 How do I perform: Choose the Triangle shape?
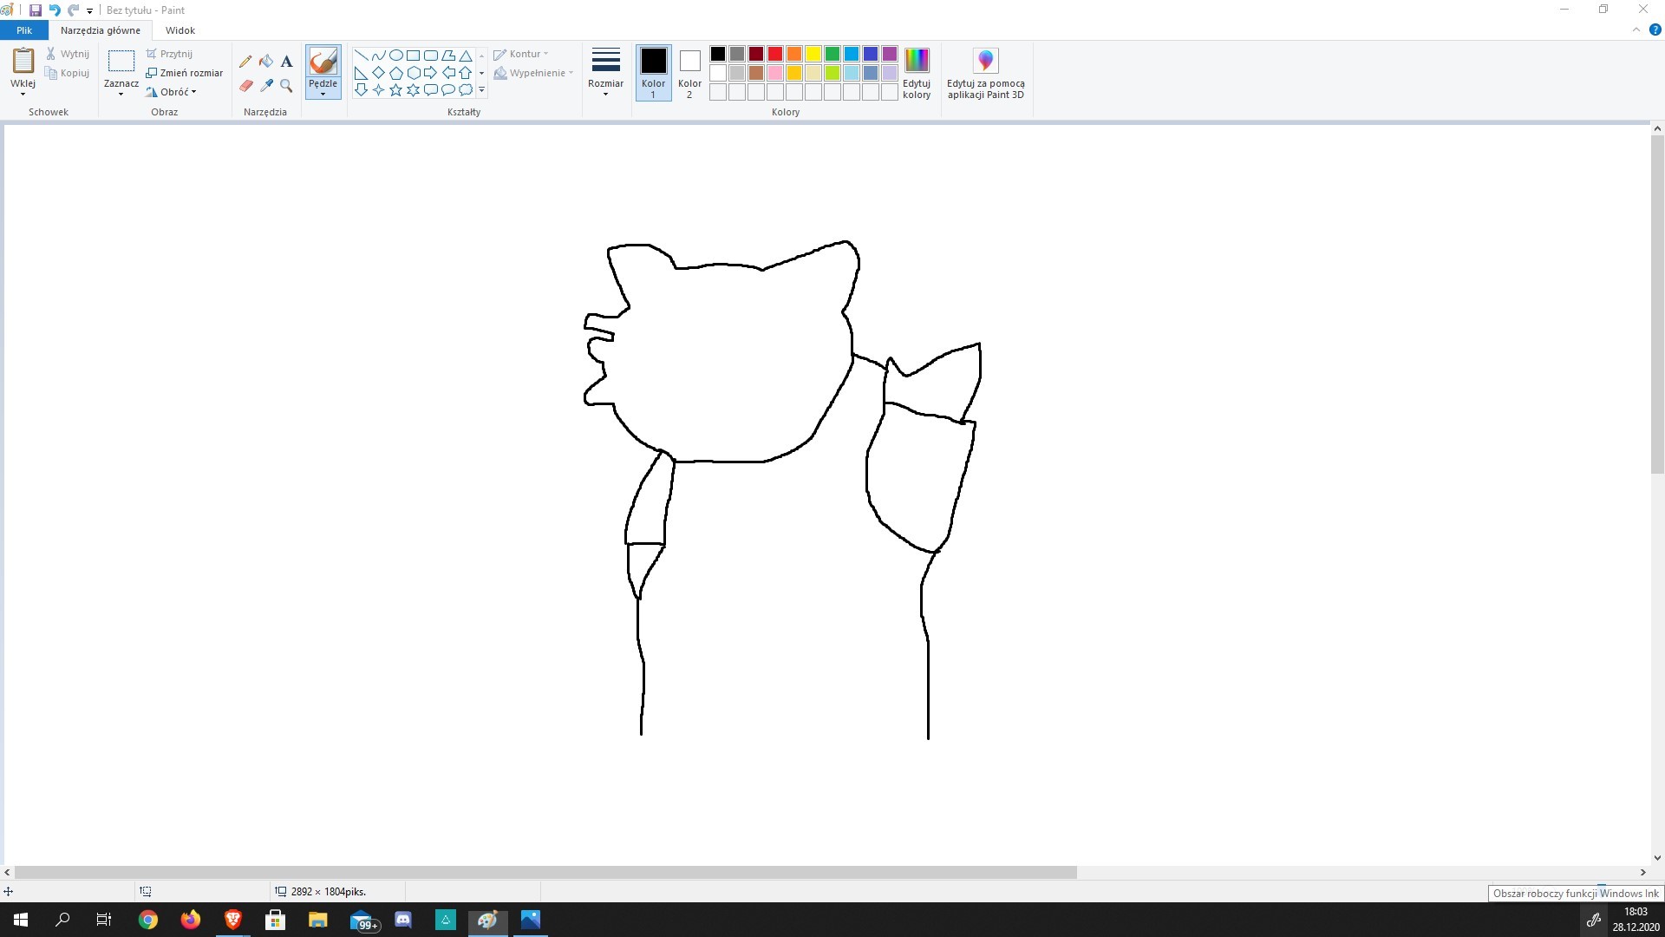(x=466, y=56)
